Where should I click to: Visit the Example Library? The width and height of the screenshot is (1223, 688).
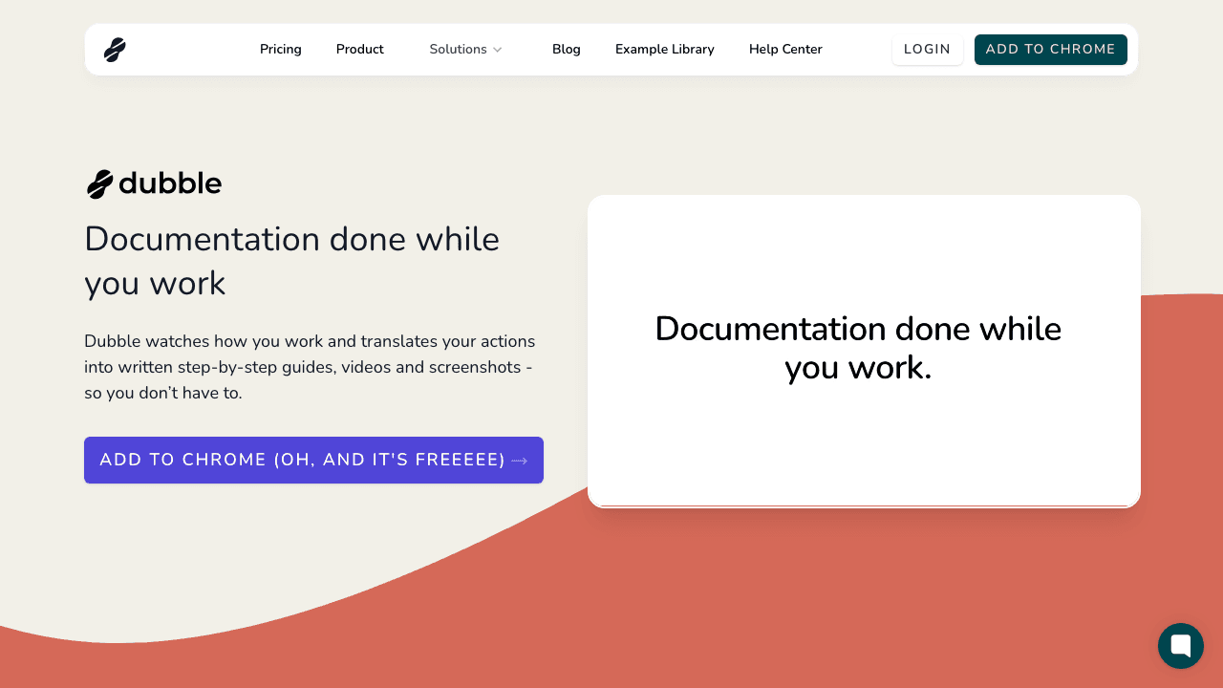click(x=664, y=49)
